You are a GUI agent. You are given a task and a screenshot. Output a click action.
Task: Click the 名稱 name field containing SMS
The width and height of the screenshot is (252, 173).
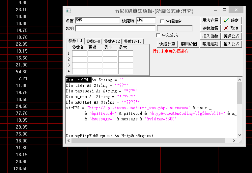(x=98, y=20)
